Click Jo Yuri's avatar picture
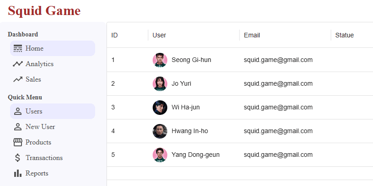Screen dimensions: 373x186 [160, 84]
